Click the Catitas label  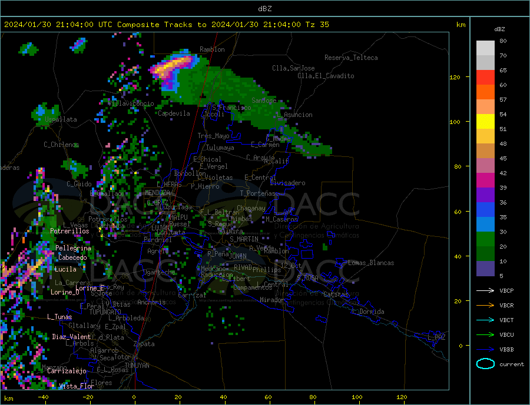[x=336, y=294]
